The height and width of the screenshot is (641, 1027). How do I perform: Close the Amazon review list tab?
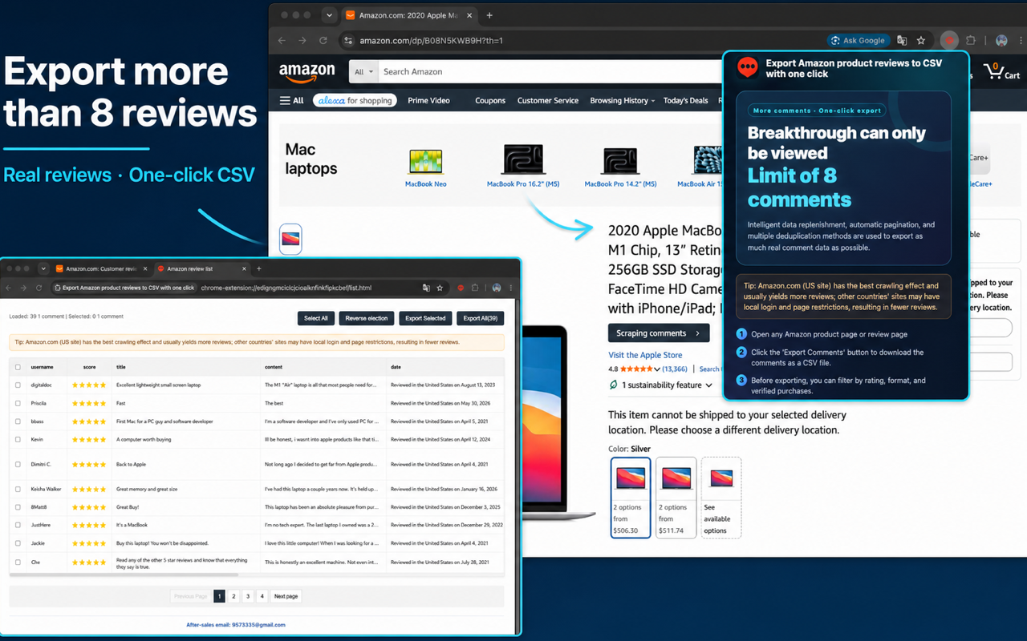tap(245, 268)
